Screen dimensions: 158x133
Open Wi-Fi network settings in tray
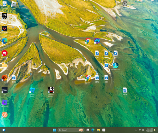(140, 130)
